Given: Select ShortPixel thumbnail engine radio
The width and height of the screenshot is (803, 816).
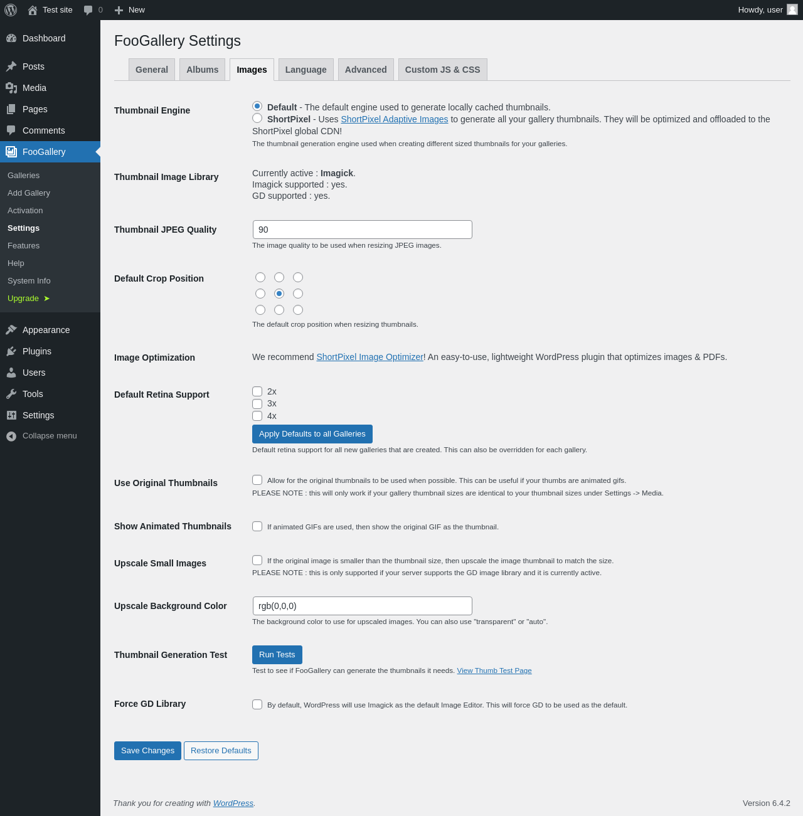Looking at the screenshot, I should (x=257, y=118).
